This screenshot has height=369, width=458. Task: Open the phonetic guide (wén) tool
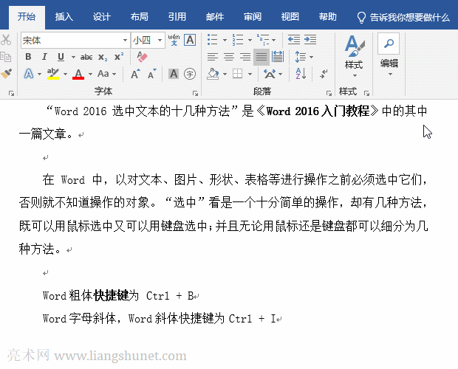pos(174,40)
